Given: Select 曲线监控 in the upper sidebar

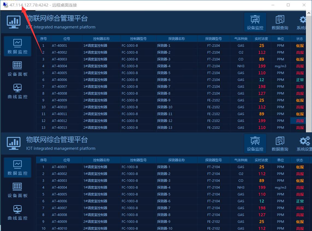Looking at the screenshot, I should pos(18,91).
